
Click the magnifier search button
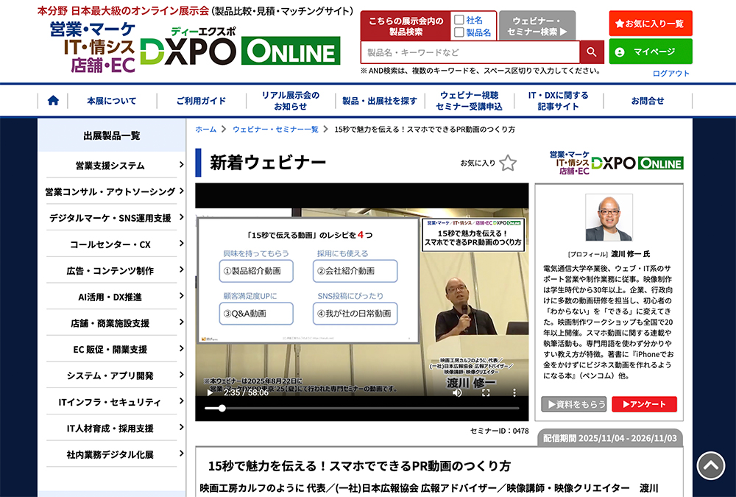[591, 52]
